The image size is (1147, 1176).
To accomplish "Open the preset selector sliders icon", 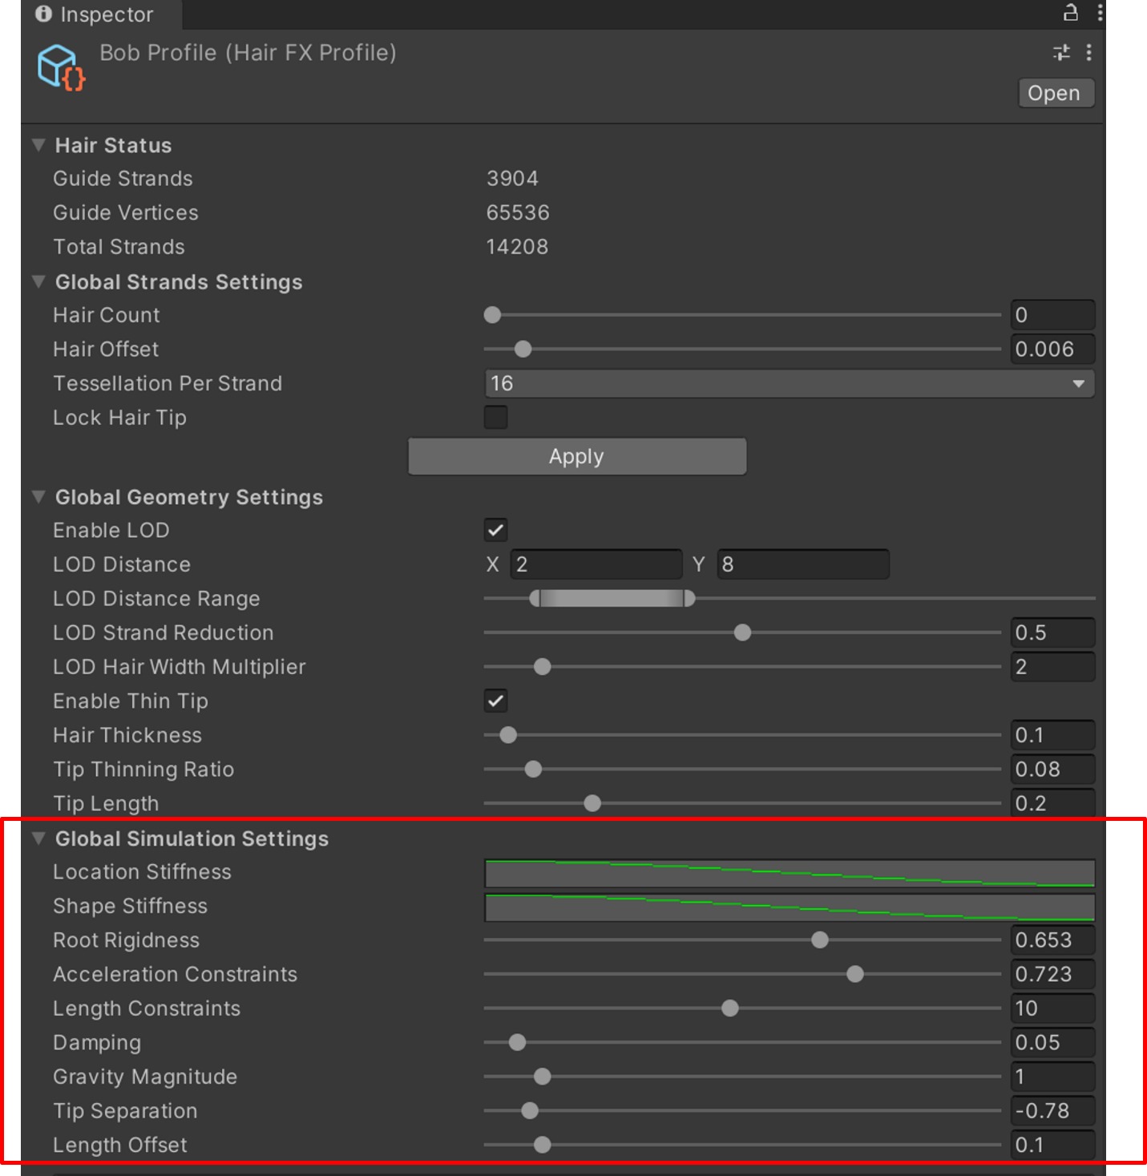I will tap(1060, 53).
